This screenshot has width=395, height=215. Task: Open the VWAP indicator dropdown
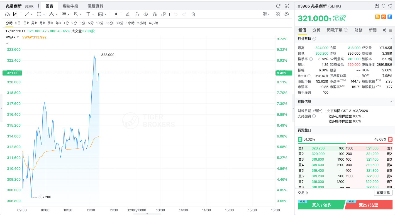13,37
